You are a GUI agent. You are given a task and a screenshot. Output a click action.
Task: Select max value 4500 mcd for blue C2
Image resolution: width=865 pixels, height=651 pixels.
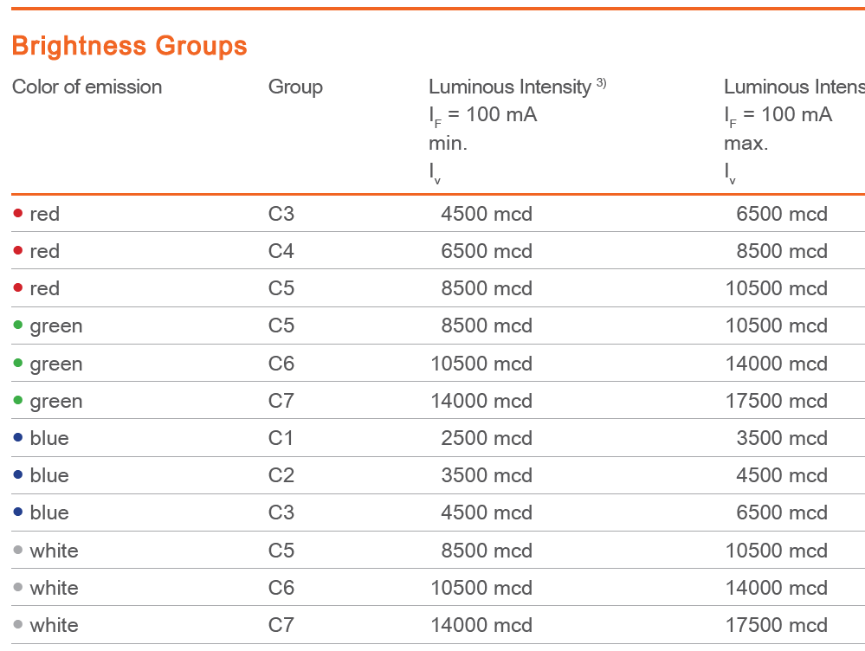pos(782,475)
